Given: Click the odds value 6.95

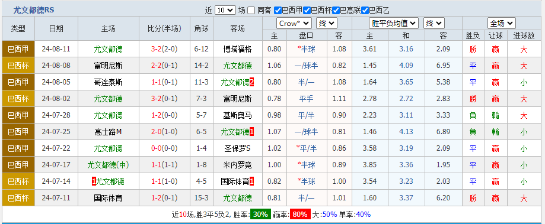Looking at the screenshot, I should point(443,66).
